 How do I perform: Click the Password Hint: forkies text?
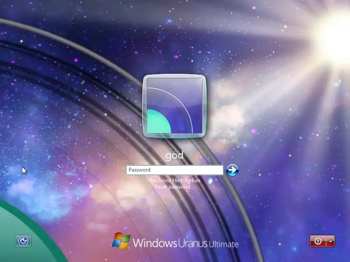point(175,180)
